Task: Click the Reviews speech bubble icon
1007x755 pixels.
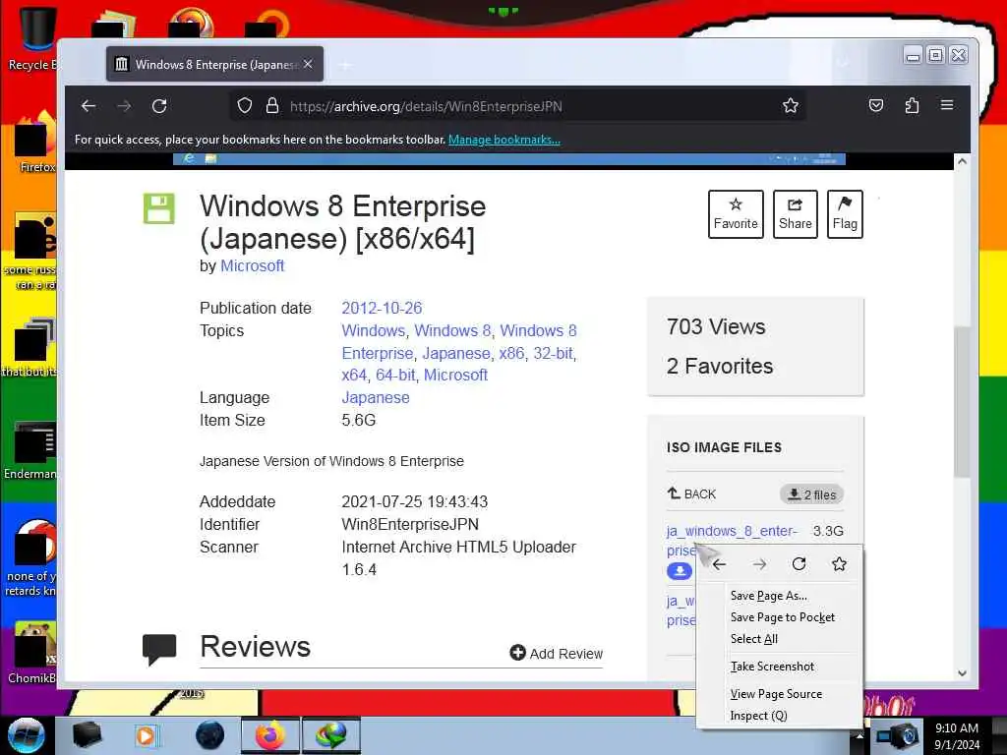Action: [158, 649]
